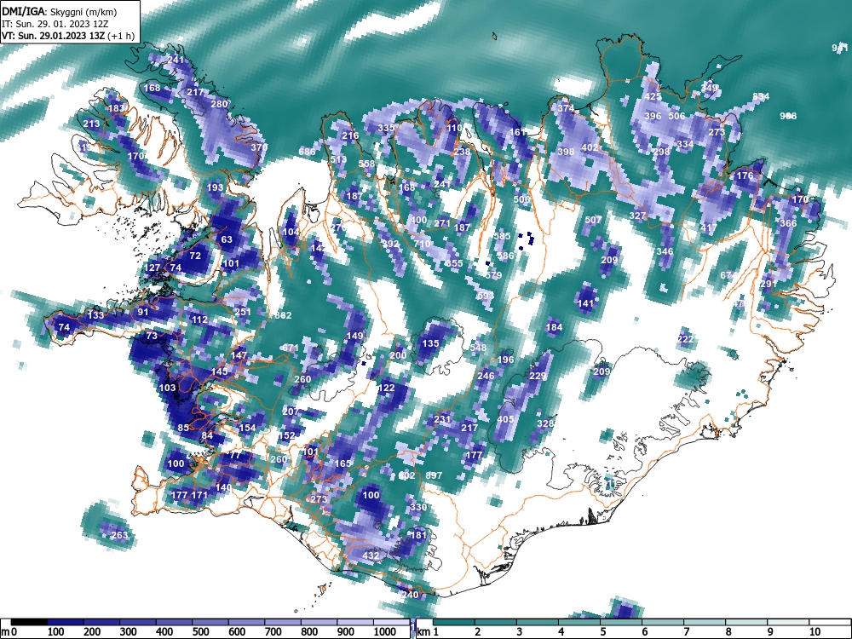Click the visibility value '593'
The height and width of the screenshot is (639, 852).
click(x=486, y=296)
